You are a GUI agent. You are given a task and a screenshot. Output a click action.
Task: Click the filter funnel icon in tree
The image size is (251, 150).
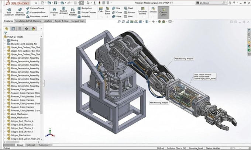click(6, 33)
